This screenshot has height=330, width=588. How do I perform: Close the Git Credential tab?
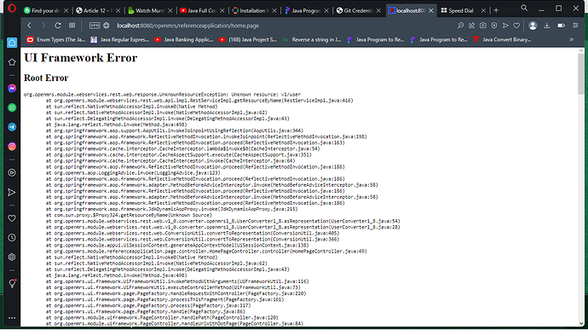click(x=378, y=10)
